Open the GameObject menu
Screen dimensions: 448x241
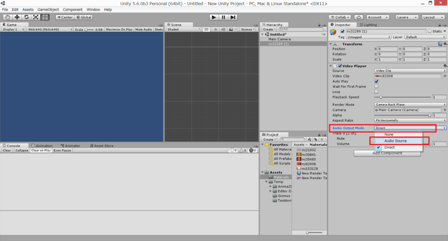48,10
